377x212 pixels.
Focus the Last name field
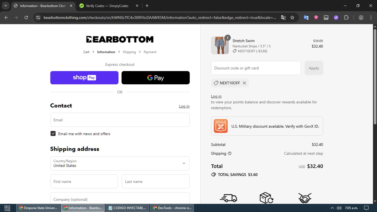[156, 181]
